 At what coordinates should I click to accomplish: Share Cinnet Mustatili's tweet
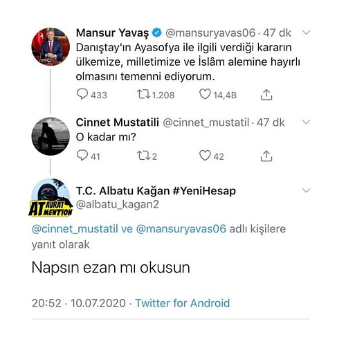(266, 156)
